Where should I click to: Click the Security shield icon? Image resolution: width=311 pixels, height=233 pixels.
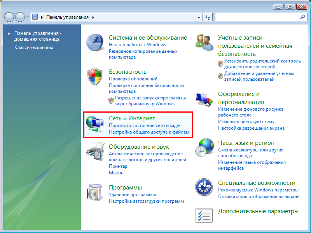coord(95,76)
